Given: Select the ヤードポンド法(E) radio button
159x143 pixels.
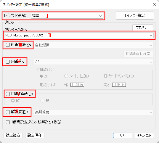Looking at the screenshot, I should click(x=105, y=76).
